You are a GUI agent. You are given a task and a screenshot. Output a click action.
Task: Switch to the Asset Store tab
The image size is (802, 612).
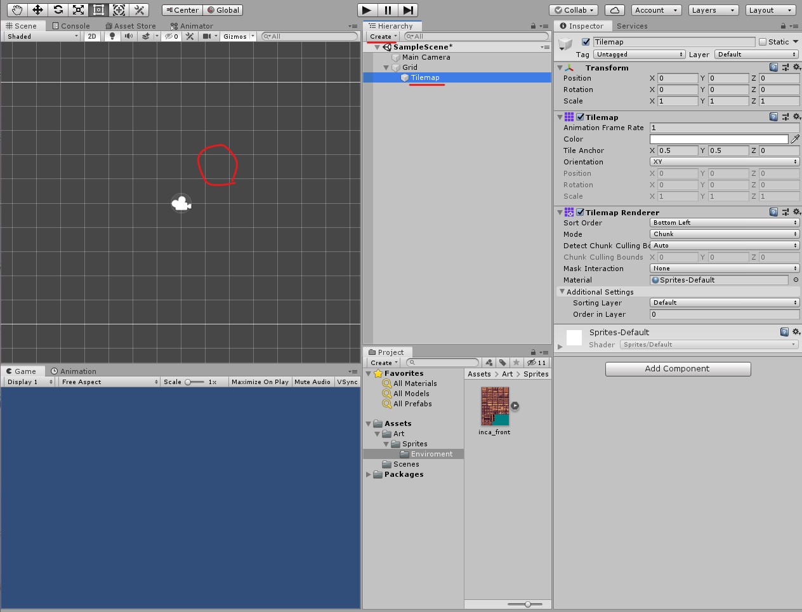[x=131, y=26]
